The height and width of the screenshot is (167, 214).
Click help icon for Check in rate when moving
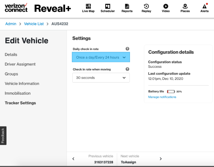pos(127,69)
